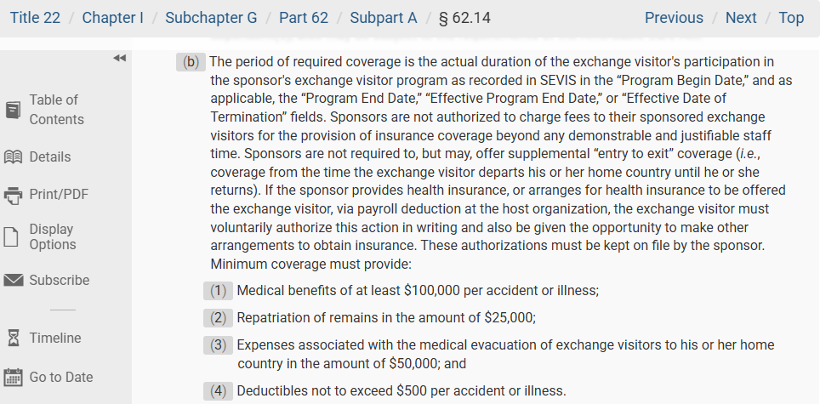Click the Subscribe envelope icon
Image resolution: width=820 pixels, height=404 pixels.
pyautogui.click(x=13, y=281)
